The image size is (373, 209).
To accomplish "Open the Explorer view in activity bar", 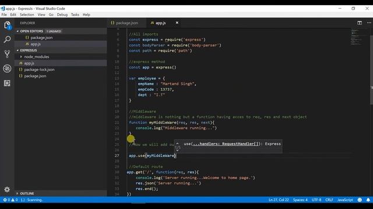I will (7, 25).
